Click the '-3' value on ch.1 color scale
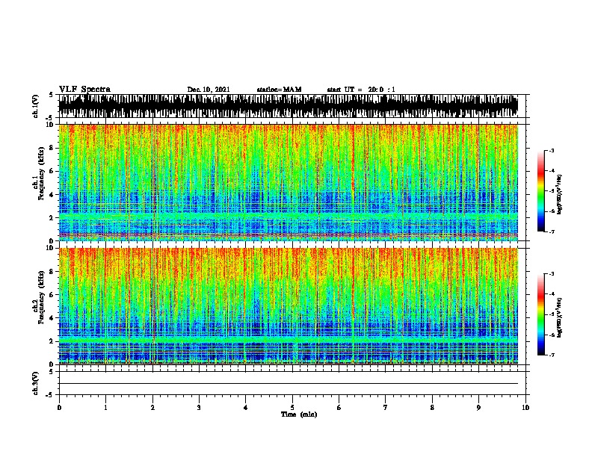Image resolution: width=592 pixels, height=457 pixels. coord(551,150)
